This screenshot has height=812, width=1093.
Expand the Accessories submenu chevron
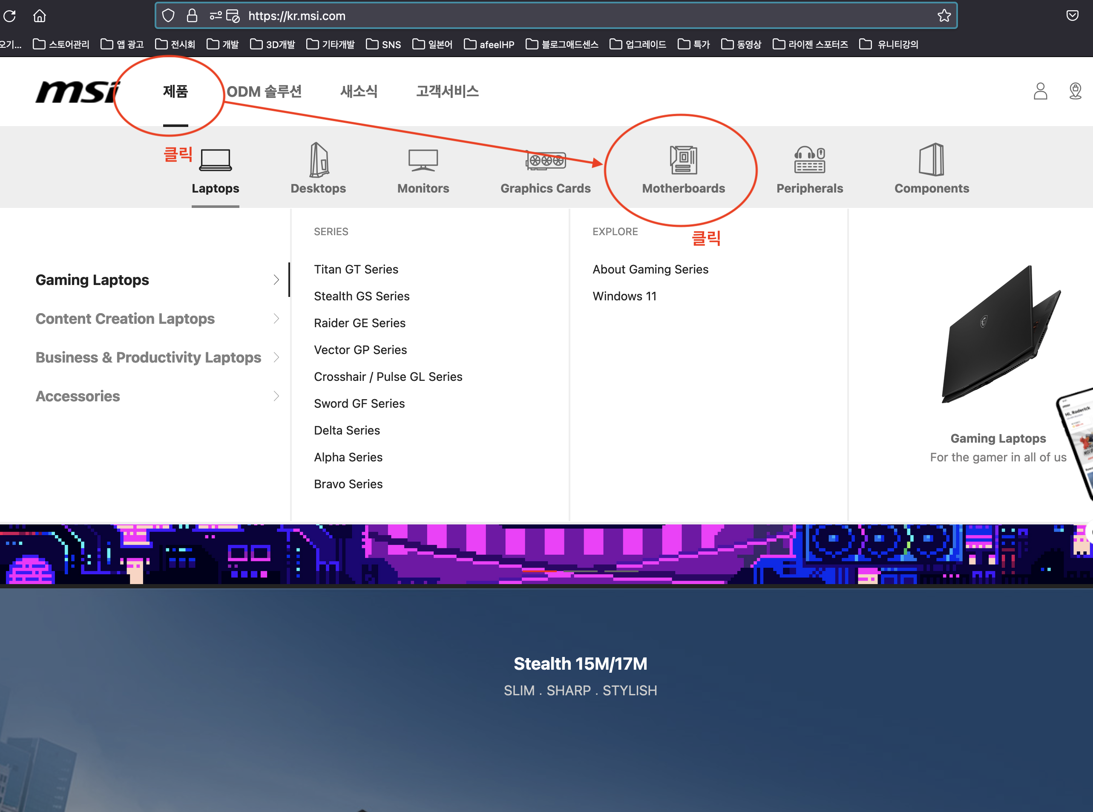click(276, 396)
